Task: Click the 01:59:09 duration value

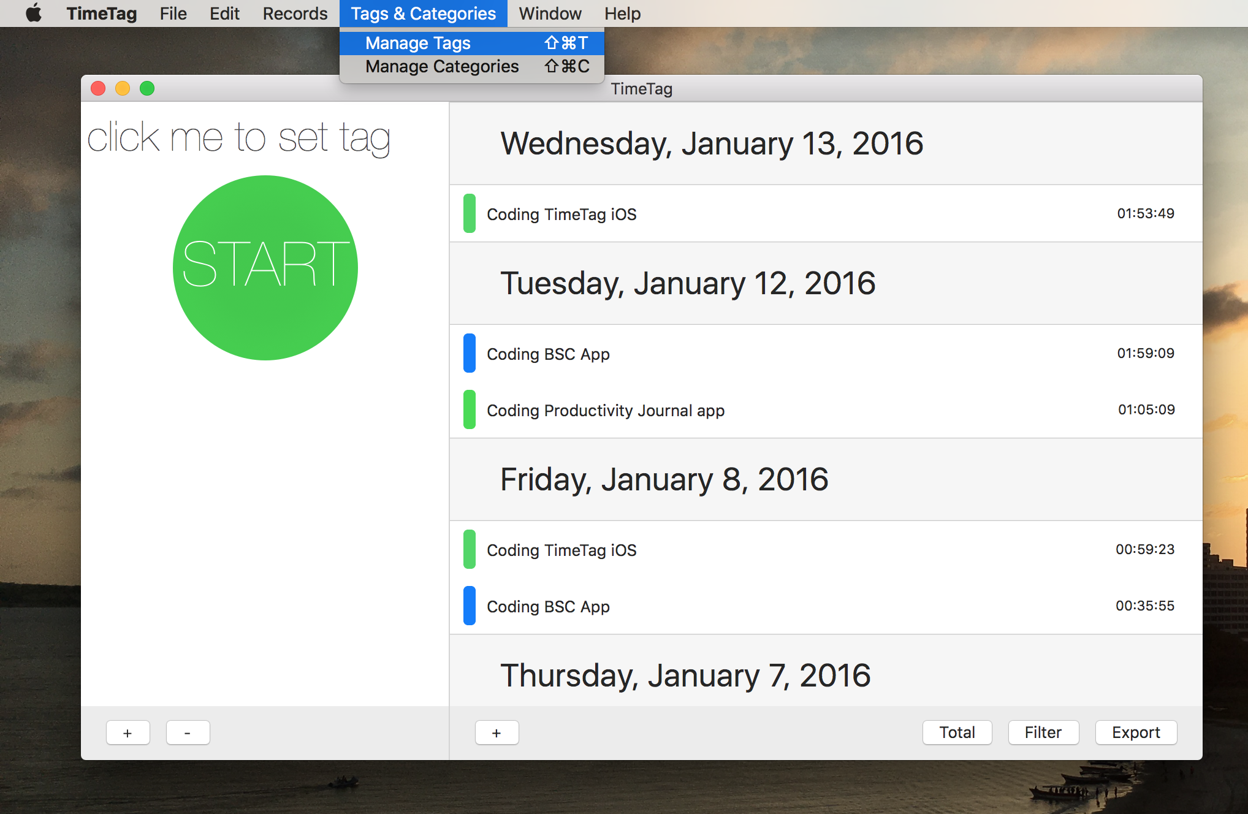Action: [1146, 353]
